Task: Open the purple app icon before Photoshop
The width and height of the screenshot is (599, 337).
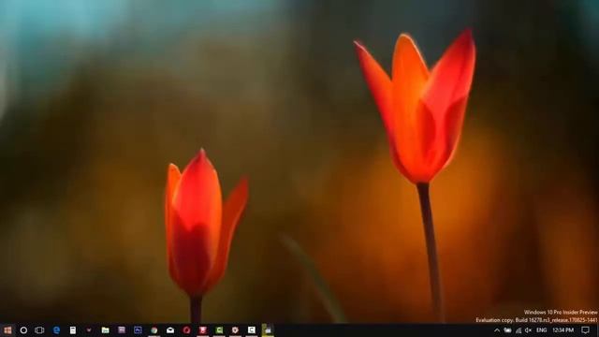Action: [122, 330]
